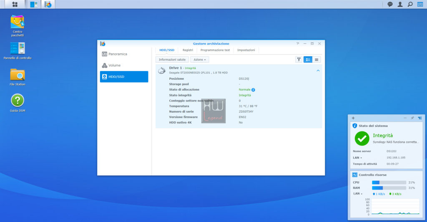Screen dimensions: 427x222
Task: Click Gestore archiviazione window title
Action: click(x=211, y=44)
